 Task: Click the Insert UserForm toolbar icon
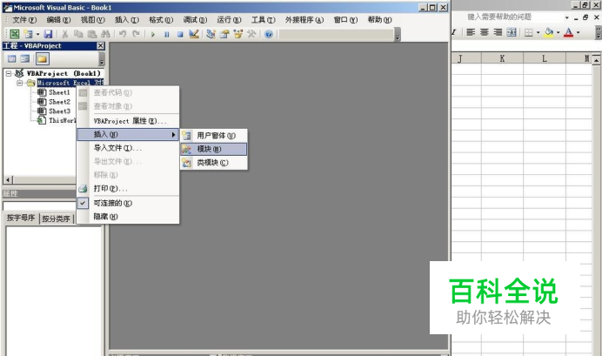point(28,34)
